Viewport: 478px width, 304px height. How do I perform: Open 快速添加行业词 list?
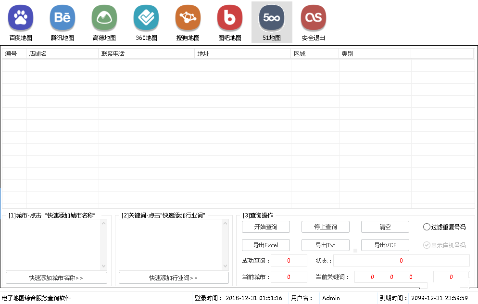pos(174,278)
